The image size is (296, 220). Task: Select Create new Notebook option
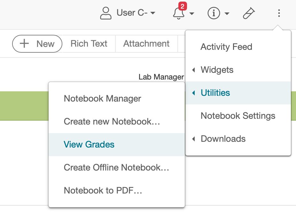pos(112,121)
